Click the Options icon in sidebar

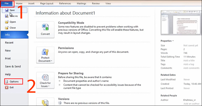(x=7, y=82)
